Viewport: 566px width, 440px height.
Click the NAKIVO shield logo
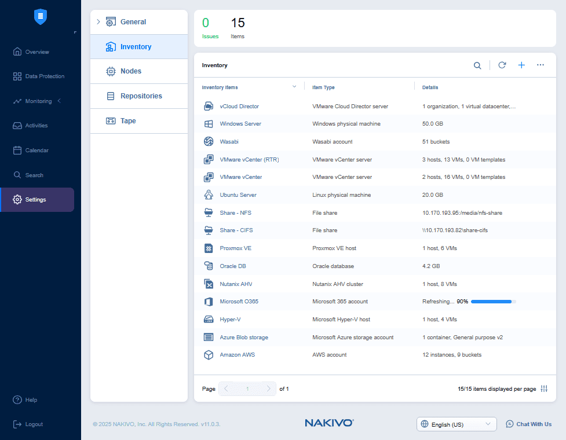tap(41, 17)
